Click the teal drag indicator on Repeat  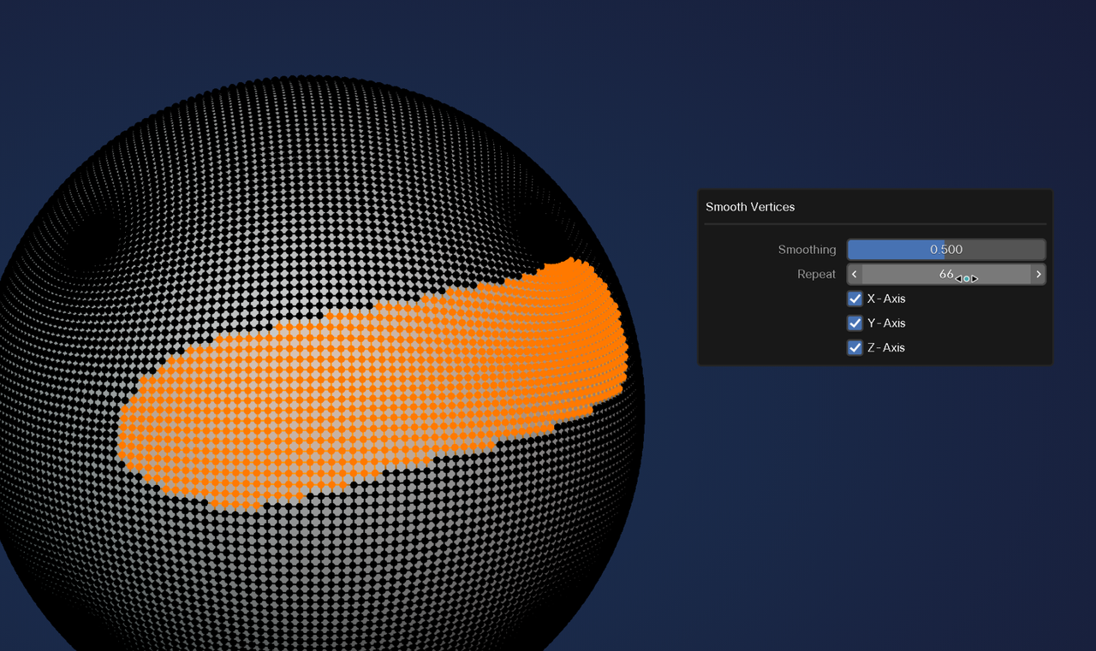click(966, 279)
